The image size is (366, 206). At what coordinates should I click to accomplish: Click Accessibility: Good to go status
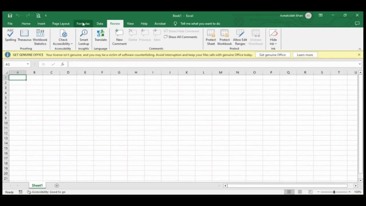pyautogui.click(x=46, y=192)
